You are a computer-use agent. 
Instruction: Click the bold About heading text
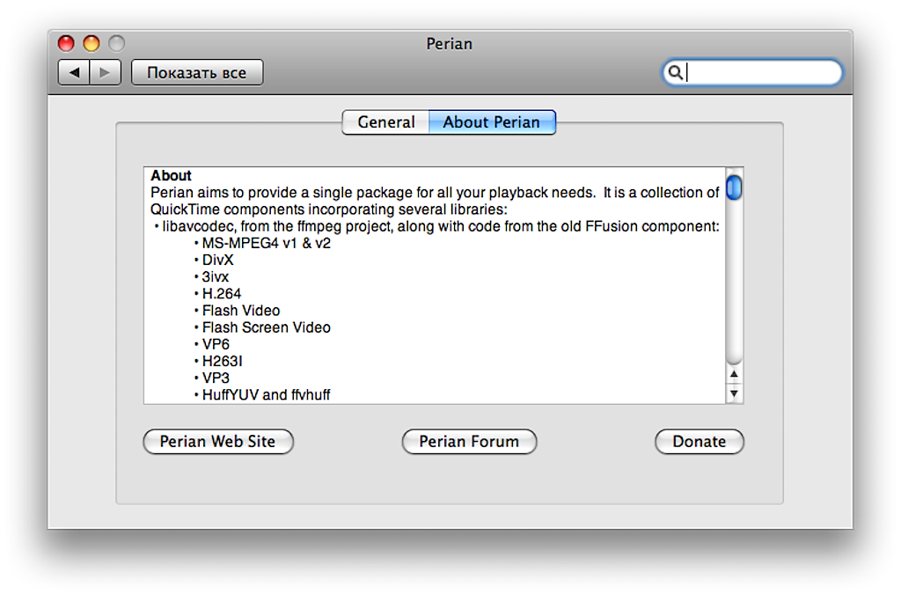pos(171,175)
